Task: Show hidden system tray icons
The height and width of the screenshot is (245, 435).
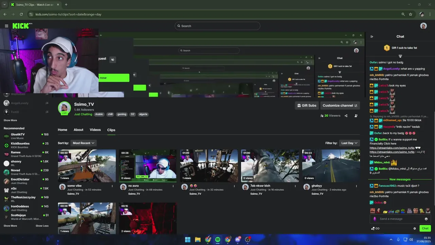Action: [391, 240]
